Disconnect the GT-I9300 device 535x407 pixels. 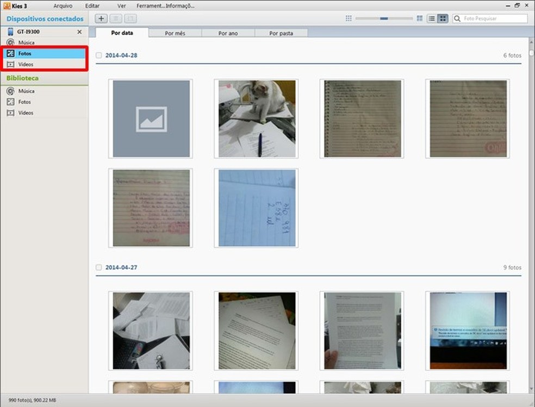[79, 32]
